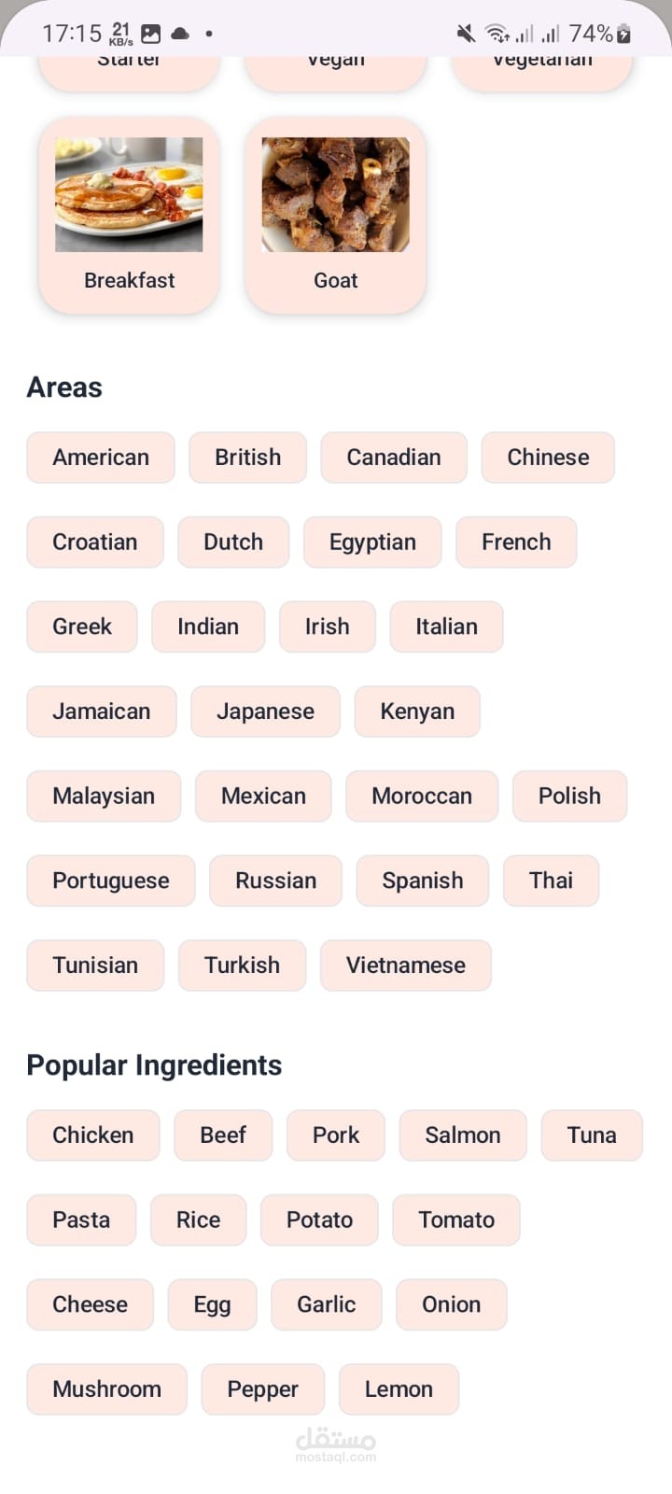Tap the gallery notification icon

click(x=150, y=35)
